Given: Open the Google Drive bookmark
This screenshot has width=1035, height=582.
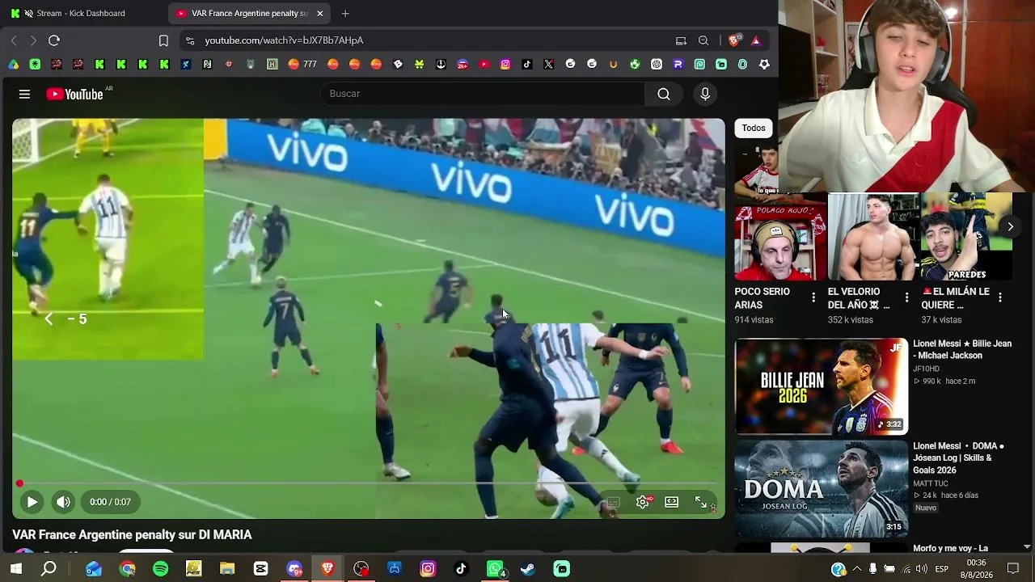Looking at the screenshot, I should [x=14, y=65].
